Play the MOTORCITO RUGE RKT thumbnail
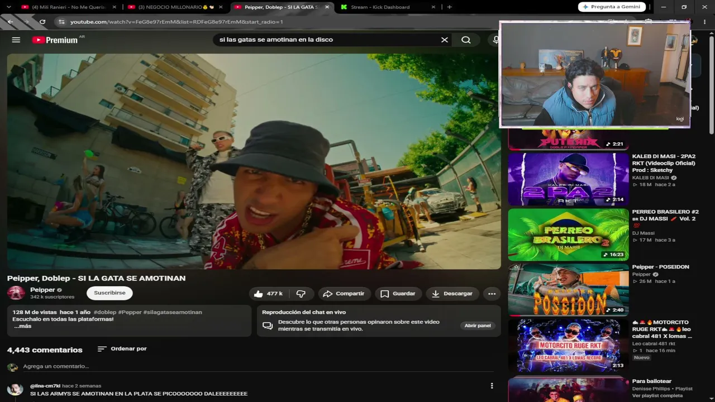Image resolution: width=715 pixels, height=402 pixels. [x=568, y=345]
